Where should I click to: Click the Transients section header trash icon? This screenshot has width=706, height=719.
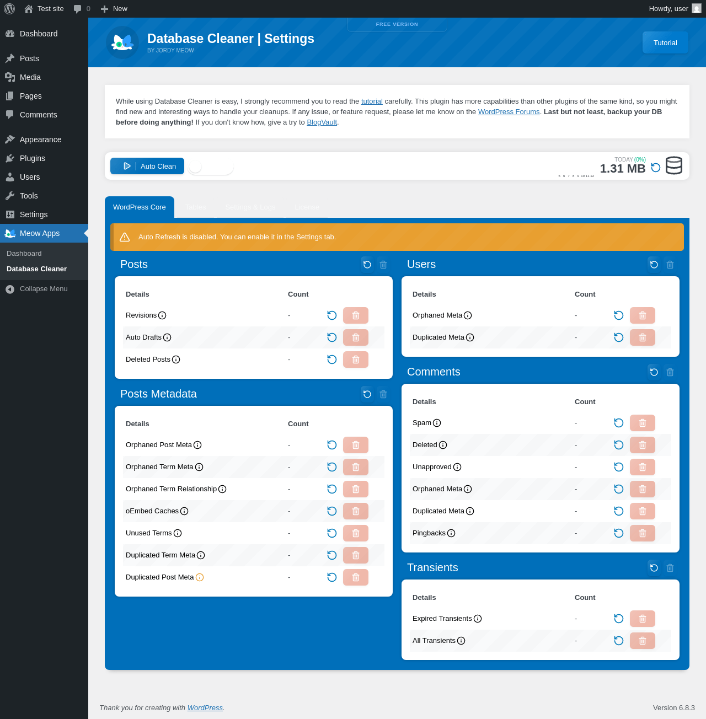tap(670, 568)
